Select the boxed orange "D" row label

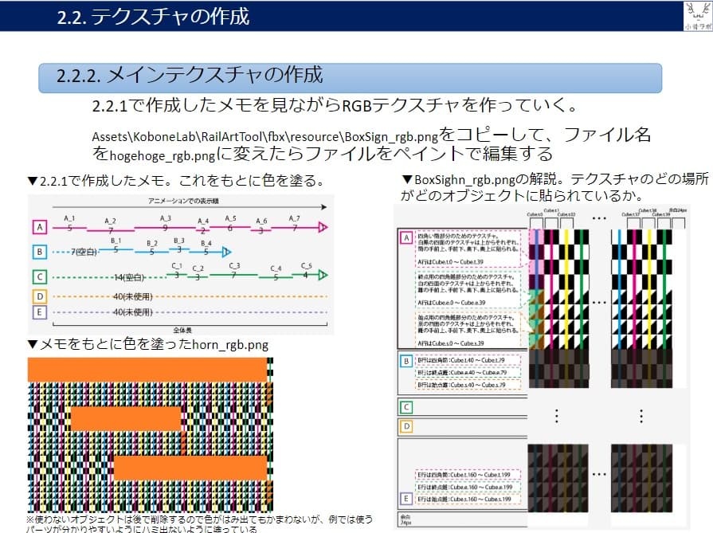click(39, 296)
